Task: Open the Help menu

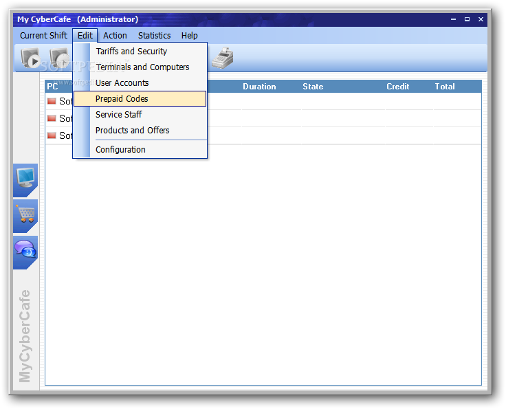Action: tap(190, 36)
